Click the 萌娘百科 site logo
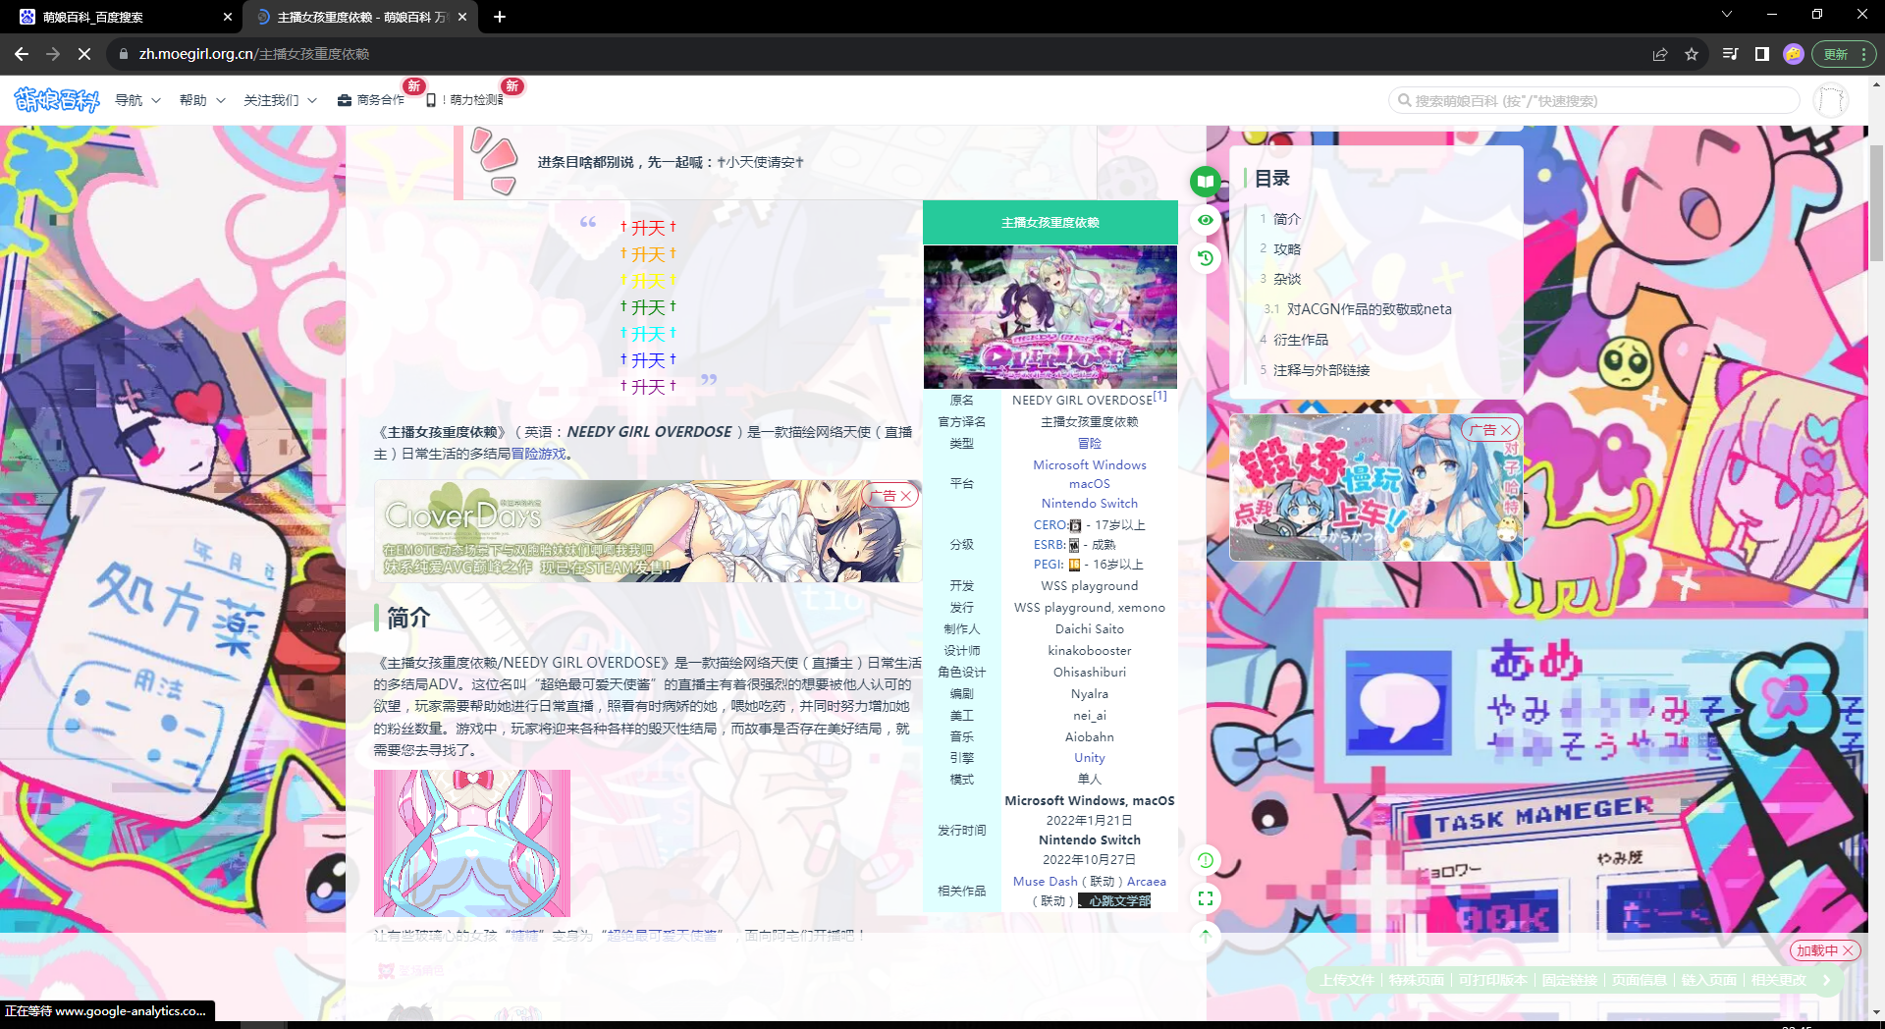This screenshot has height=1029, width=1885. tap(57, 100)
